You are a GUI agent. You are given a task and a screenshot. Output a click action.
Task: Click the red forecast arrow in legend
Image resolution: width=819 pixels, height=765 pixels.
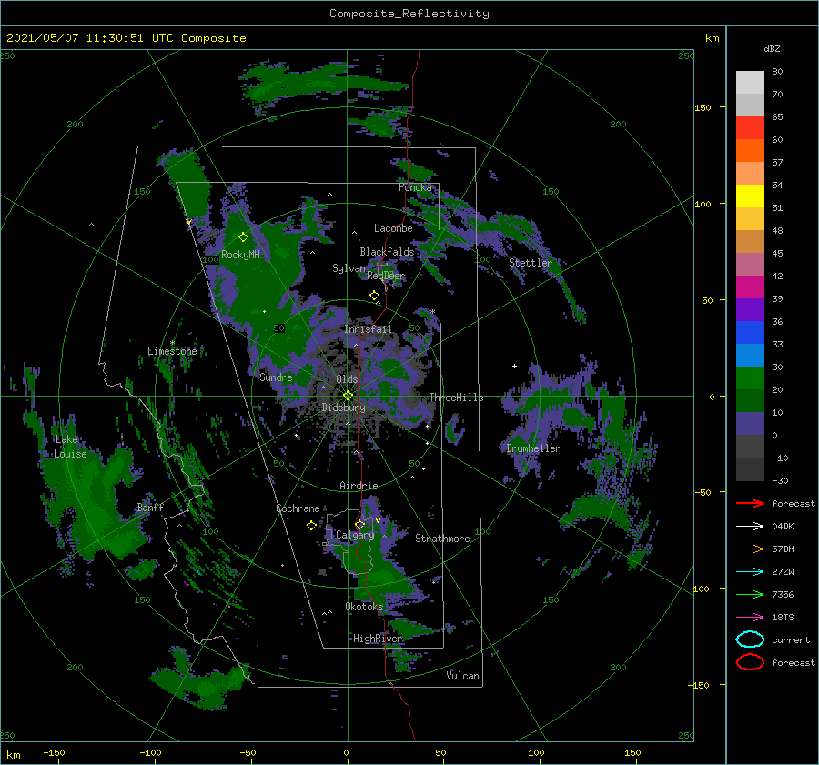[750, 503]
